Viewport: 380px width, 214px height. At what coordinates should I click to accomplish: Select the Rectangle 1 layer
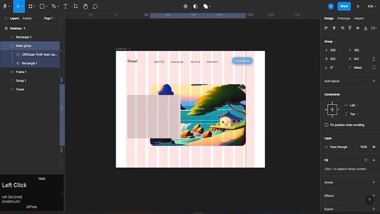coord(30,63)
